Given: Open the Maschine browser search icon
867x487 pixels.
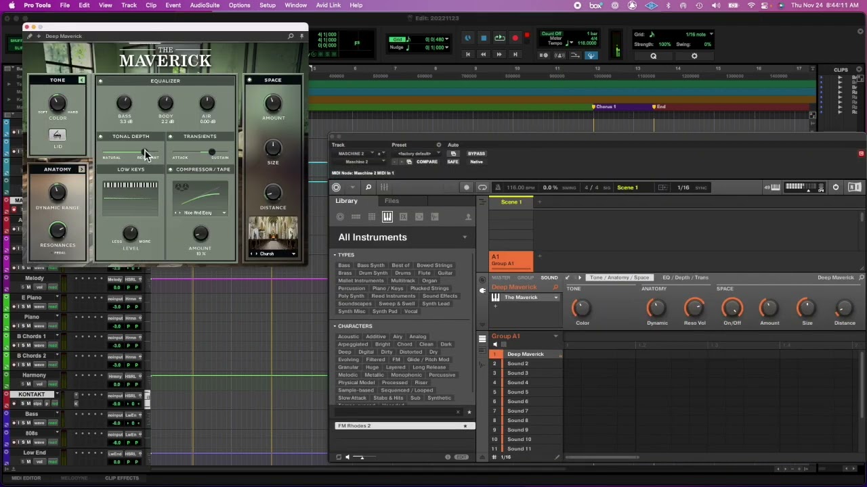Looking at the screenshot, I should [x=368, y=187].
